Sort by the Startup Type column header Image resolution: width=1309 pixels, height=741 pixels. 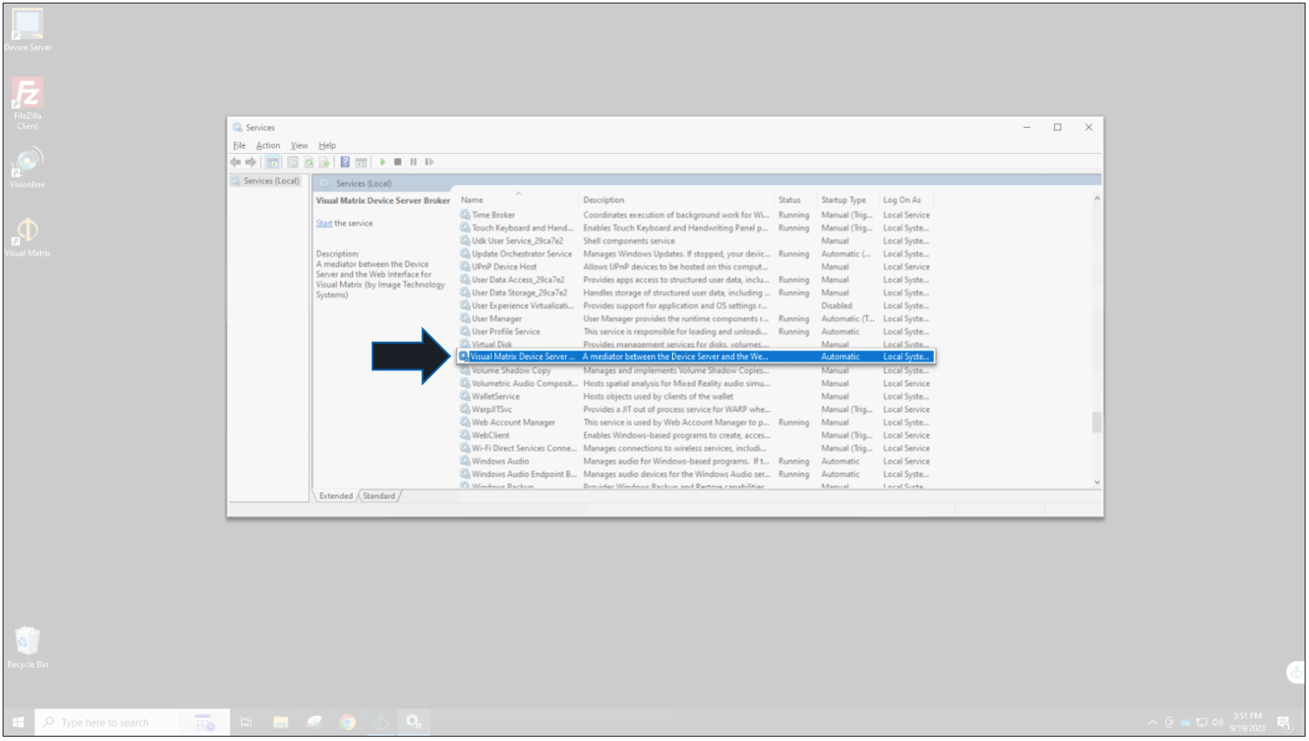(x=843, y=201)
